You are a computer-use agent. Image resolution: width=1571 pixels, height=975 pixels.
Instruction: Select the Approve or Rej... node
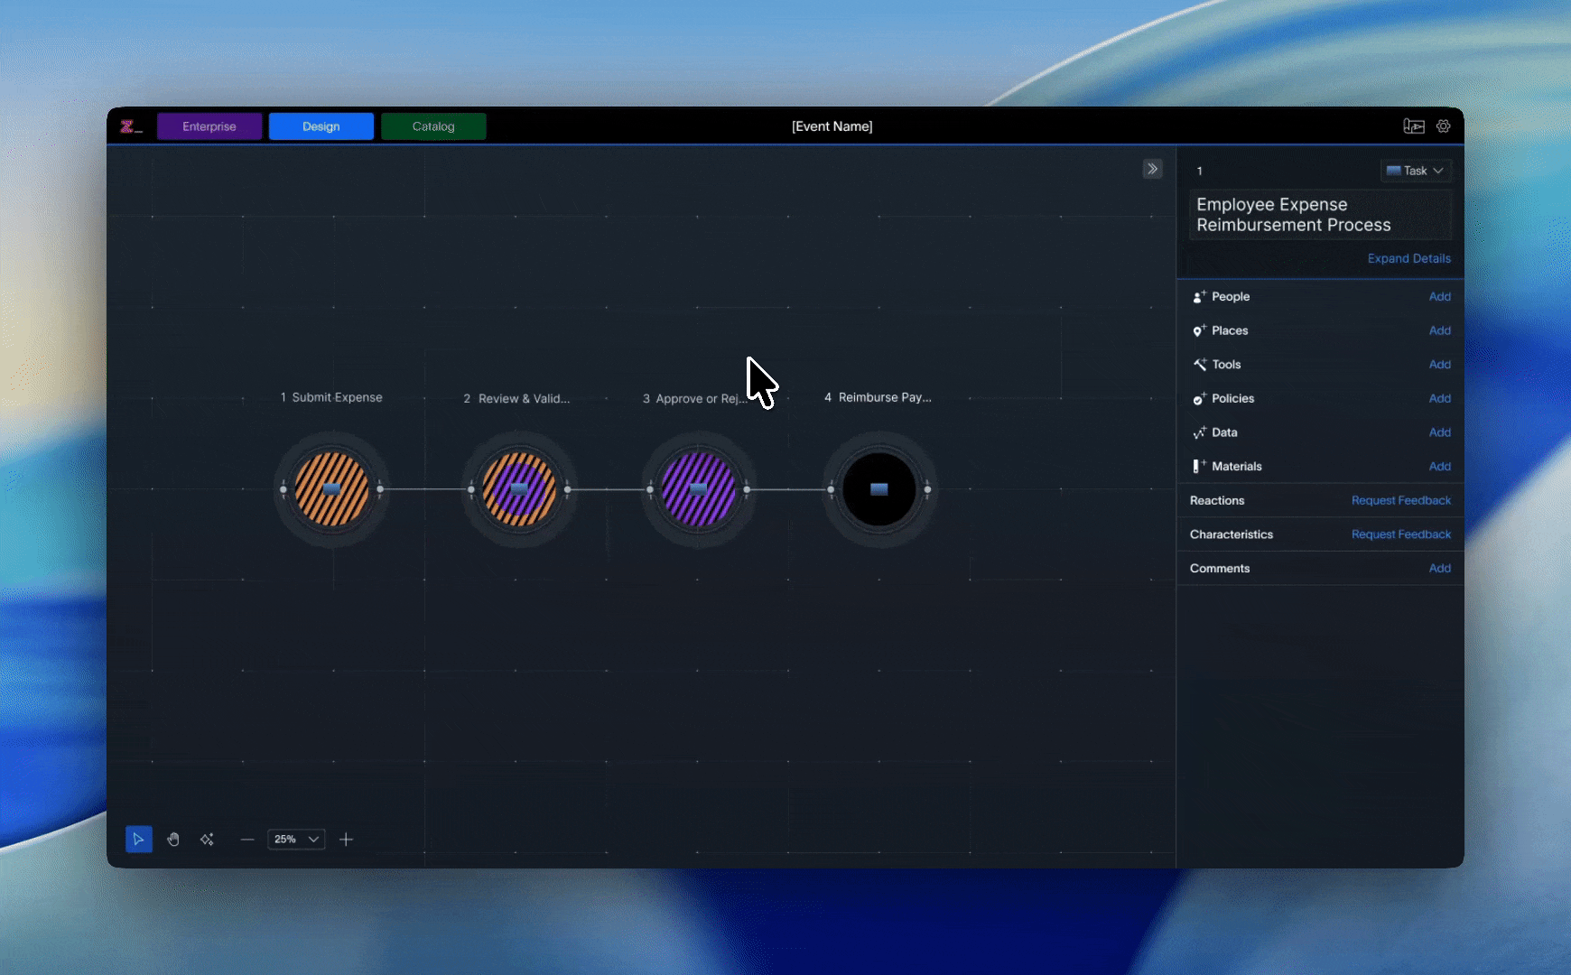point(698,489)
